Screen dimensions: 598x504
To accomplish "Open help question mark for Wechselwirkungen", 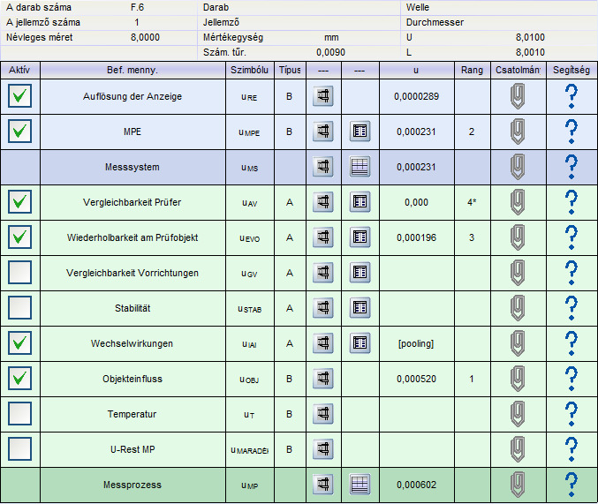I will coord(571,343).
